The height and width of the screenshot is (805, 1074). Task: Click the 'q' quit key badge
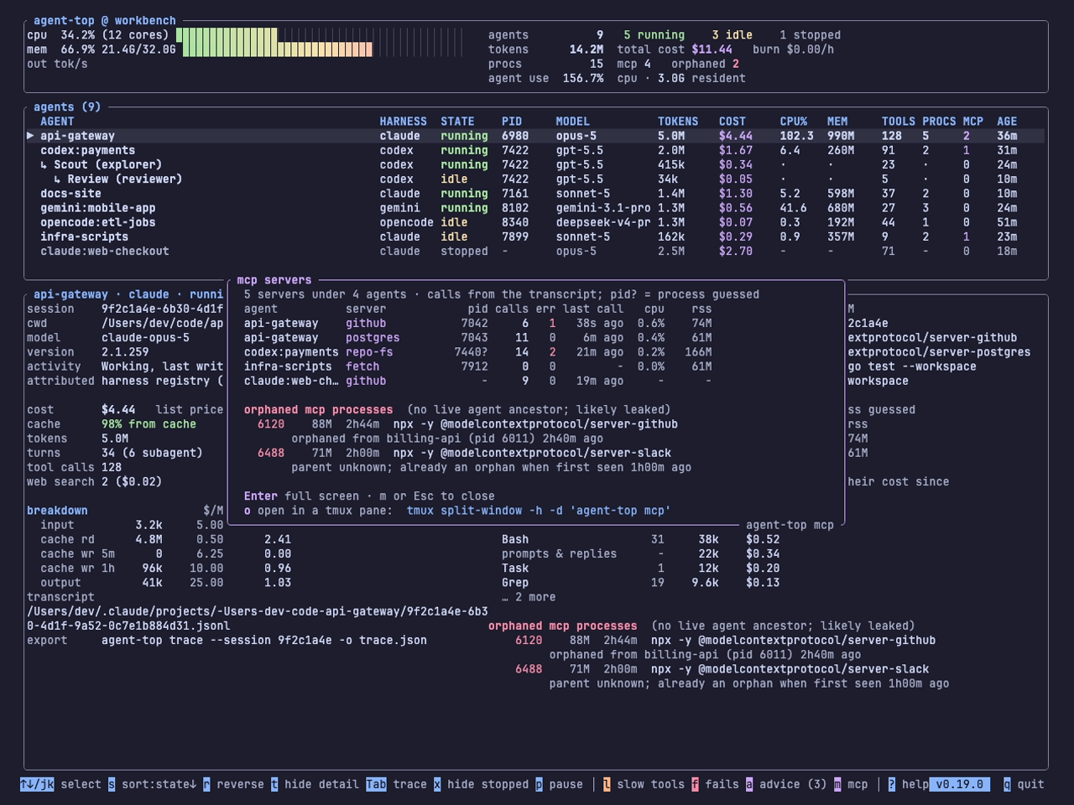click(x=1007, y=784)
